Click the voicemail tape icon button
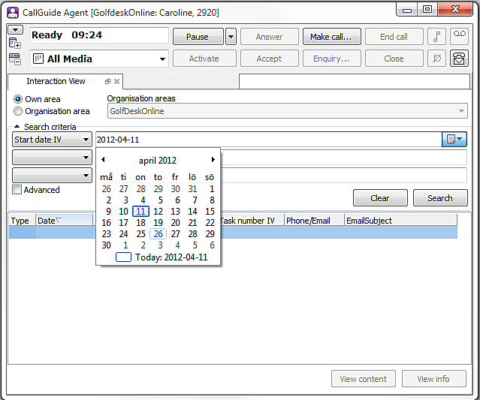This screenshot has height=400, width=480. coord(459,37)
